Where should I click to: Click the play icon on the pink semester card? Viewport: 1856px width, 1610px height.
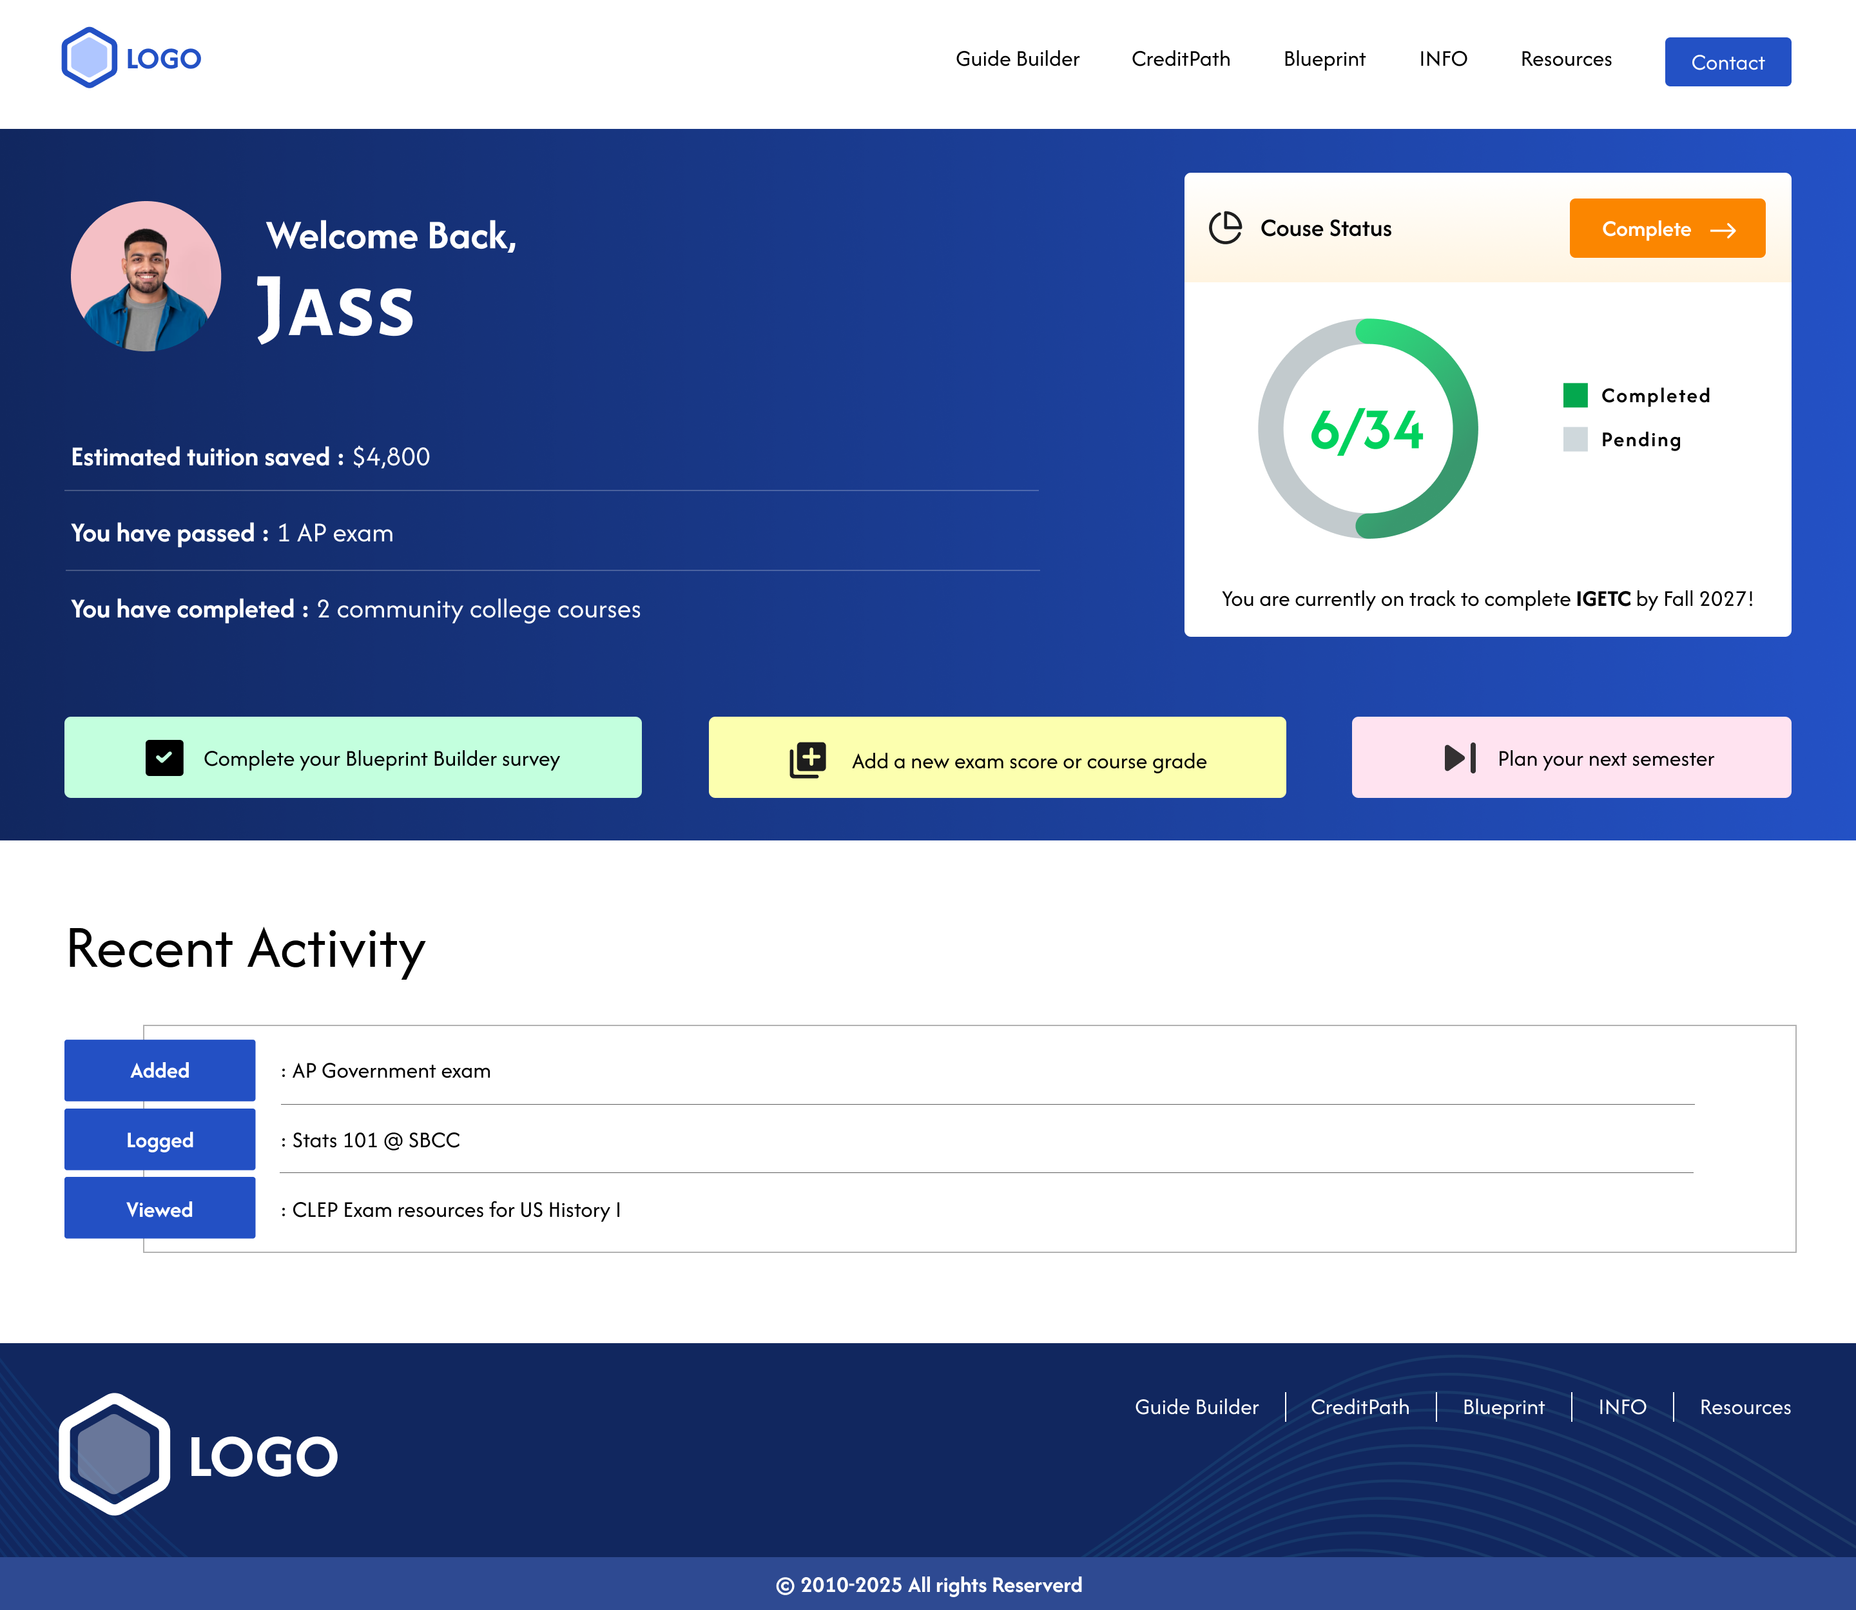(1458, 757)
